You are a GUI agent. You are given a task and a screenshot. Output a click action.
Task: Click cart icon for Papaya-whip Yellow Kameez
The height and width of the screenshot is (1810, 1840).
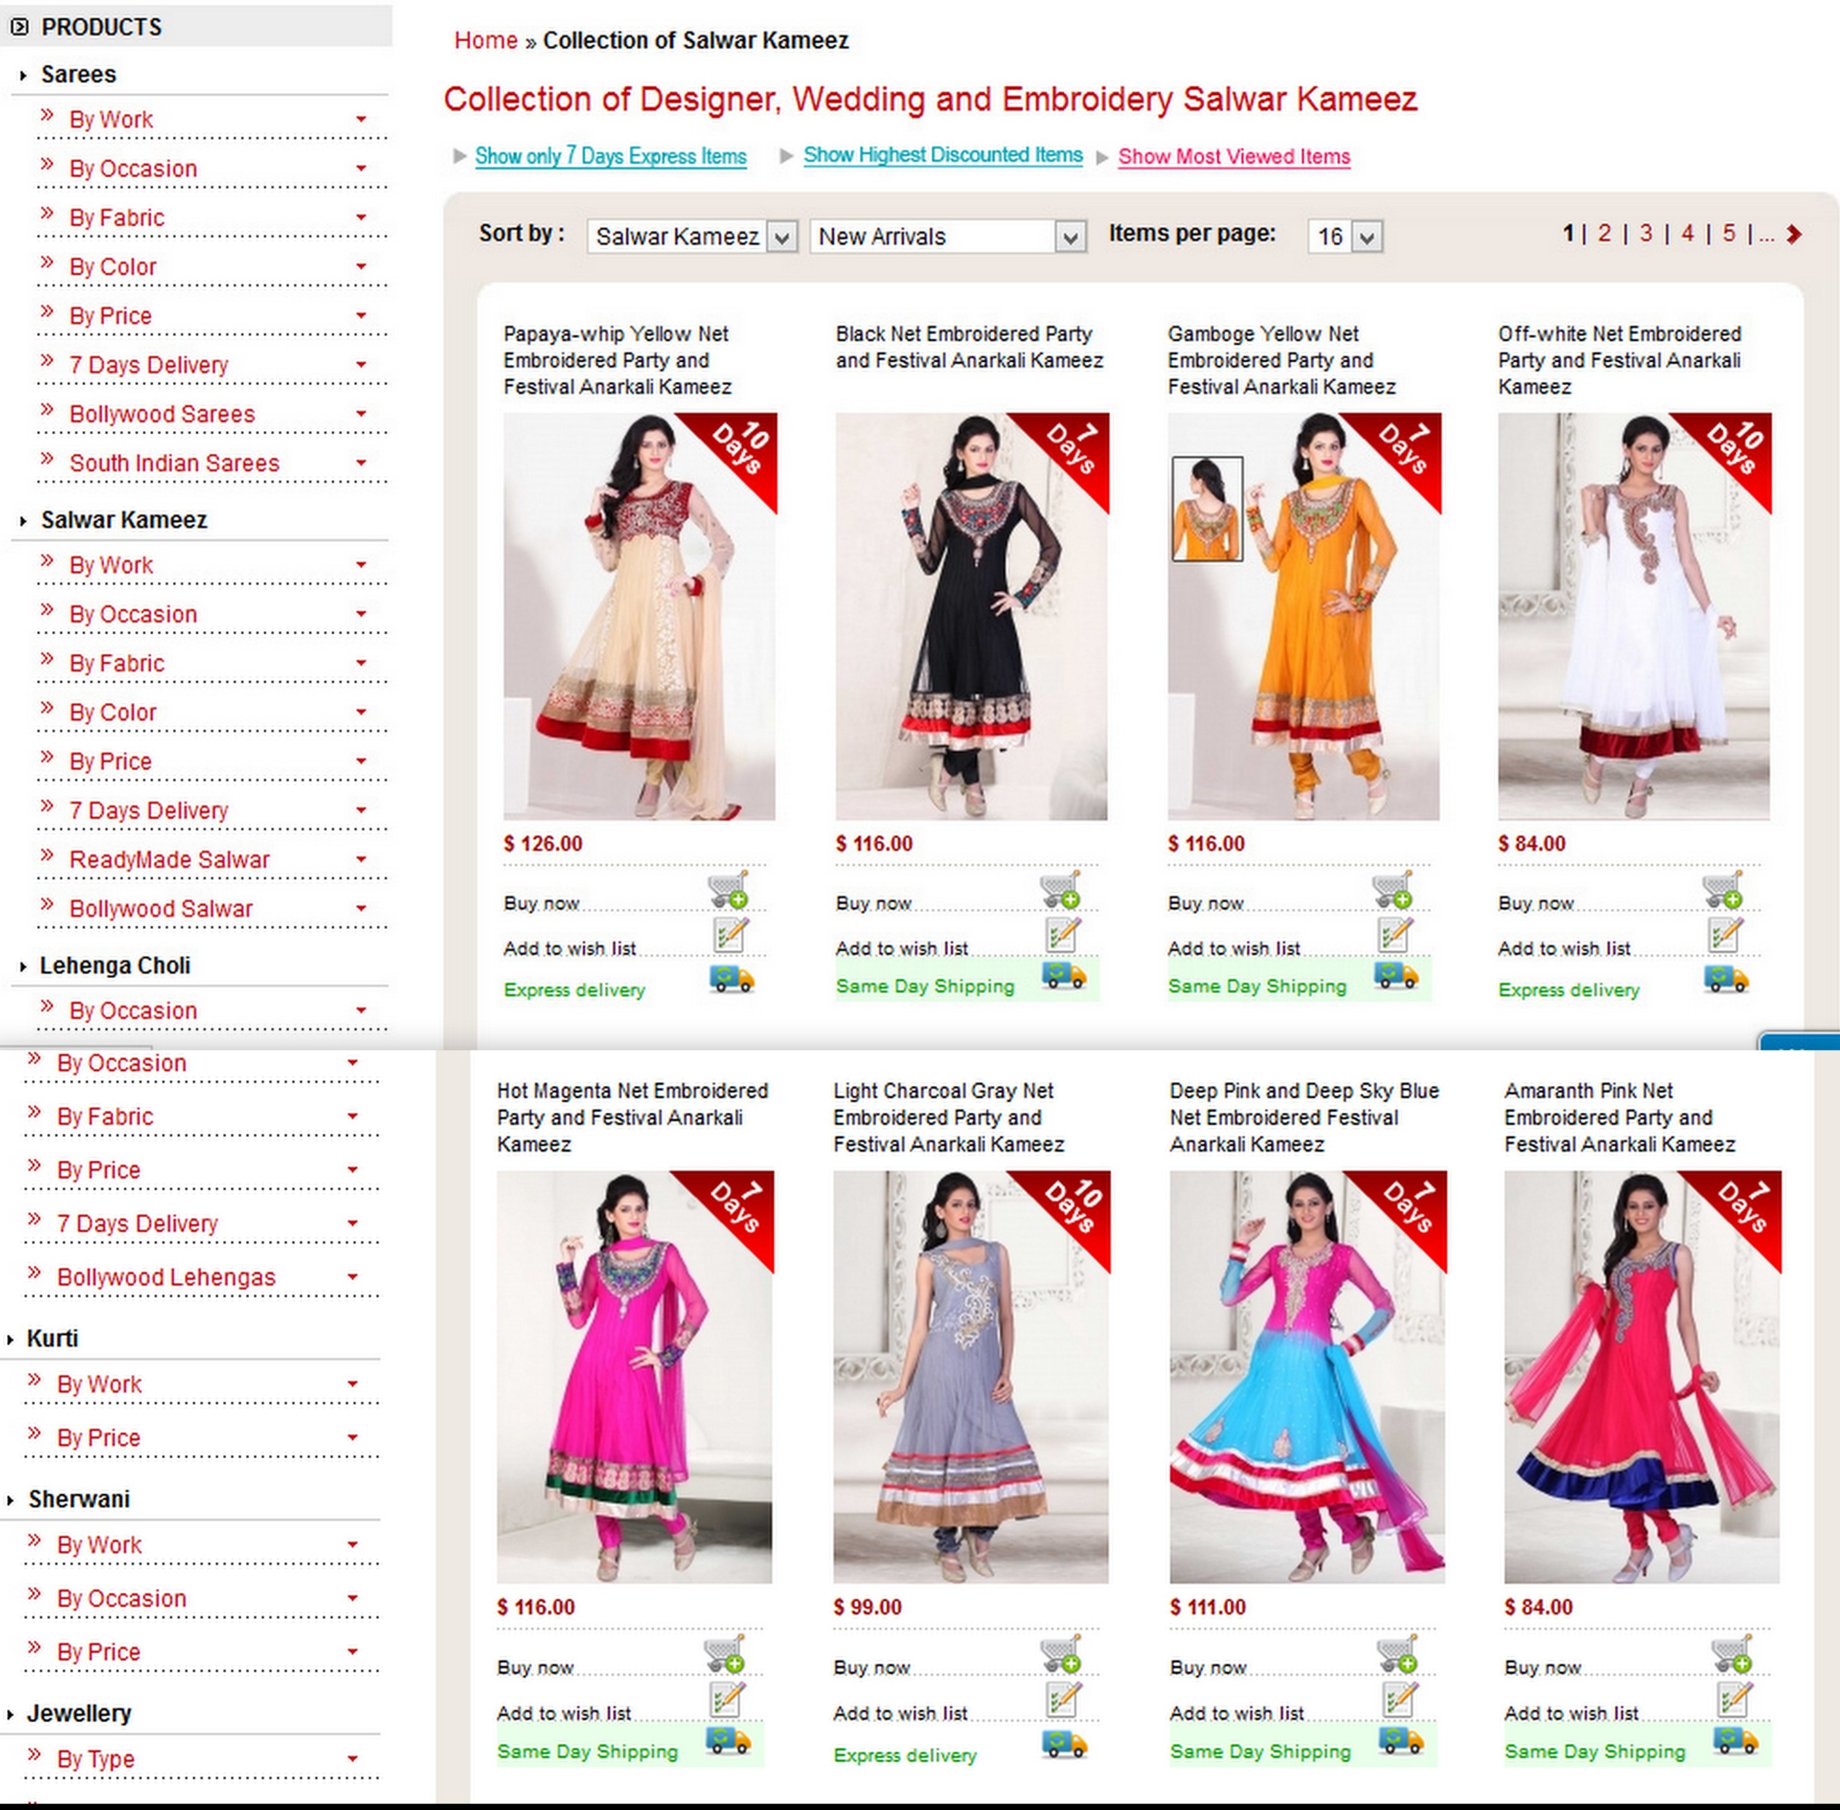(x=728, y=890)
